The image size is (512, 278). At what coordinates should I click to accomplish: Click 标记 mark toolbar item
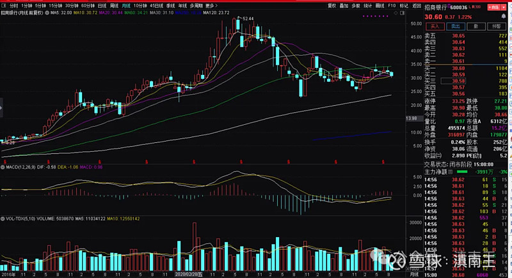[x=404, y=6]
